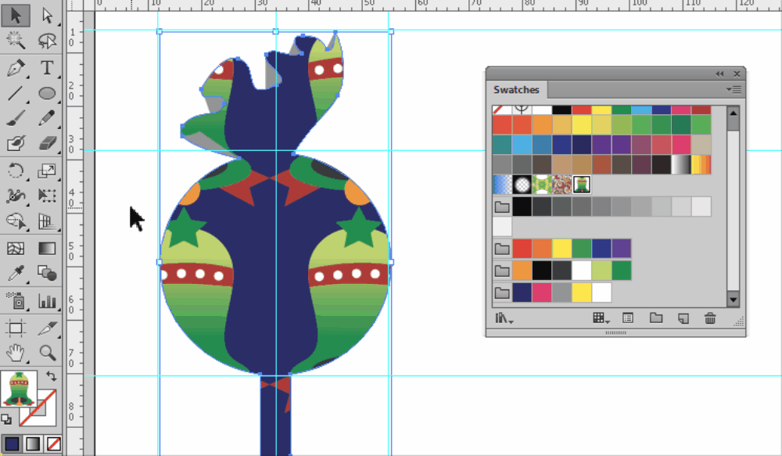Viewport: 782px width, 456px height.
Task: Pick the Slice tool
Action: (x=47, y=328)
